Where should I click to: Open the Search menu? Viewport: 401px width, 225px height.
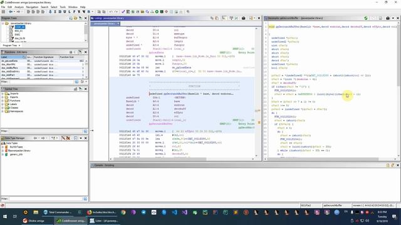click(44, 7)
